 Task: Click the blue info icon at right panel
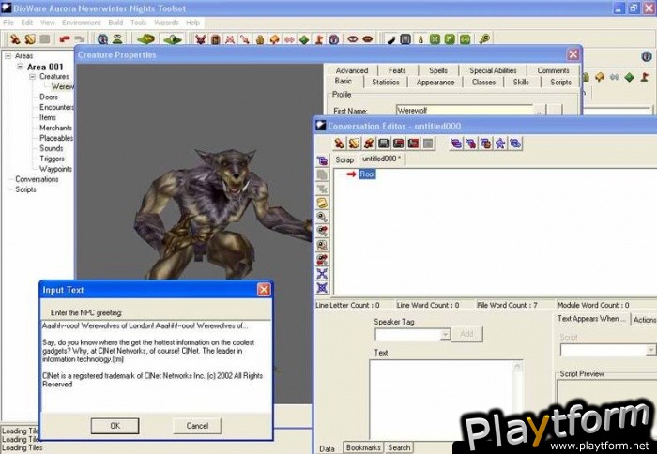[647, 56]
